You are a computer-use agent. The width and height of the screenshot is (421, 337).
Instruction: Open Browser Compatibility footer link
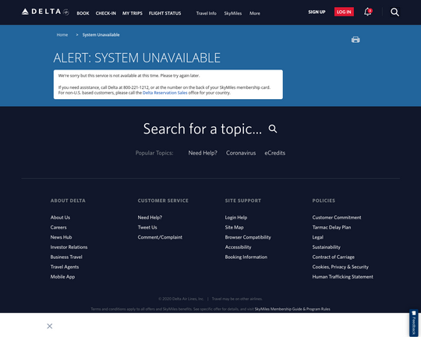pos(248,237)
